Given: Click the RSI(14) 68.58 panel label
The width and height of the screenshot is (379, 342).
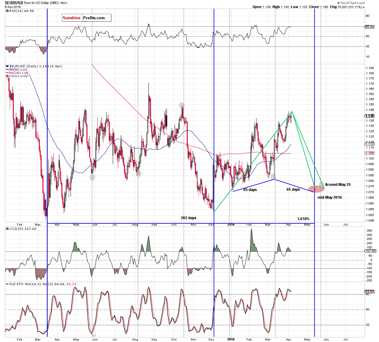Looking at the screenshot, I should pos(21,11).
